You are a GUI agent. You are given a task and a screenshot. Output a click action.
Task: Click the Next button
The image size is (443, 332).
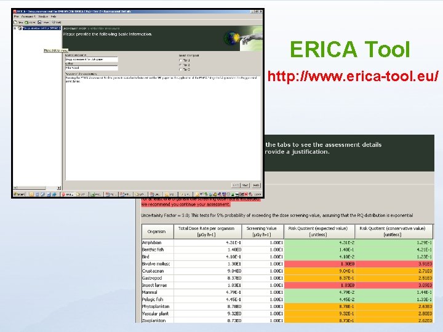pos(245,185)
